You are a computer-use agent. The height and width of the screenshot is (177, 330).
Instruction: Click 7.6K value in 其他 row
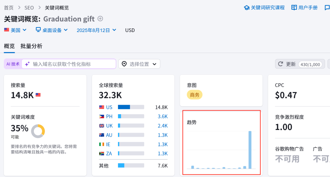[163, 166]
